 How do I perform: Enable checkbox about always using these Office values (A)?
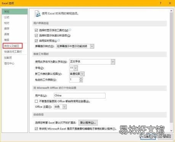pyautogui.click(x=36, y=101)
